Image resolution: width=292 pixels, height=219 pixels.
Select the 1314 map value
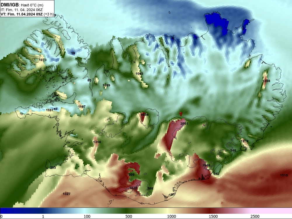coord(97,142)
